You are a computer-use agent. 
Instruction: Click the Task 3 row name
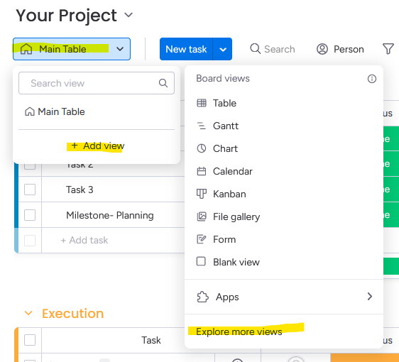click(x=80, y=190)
